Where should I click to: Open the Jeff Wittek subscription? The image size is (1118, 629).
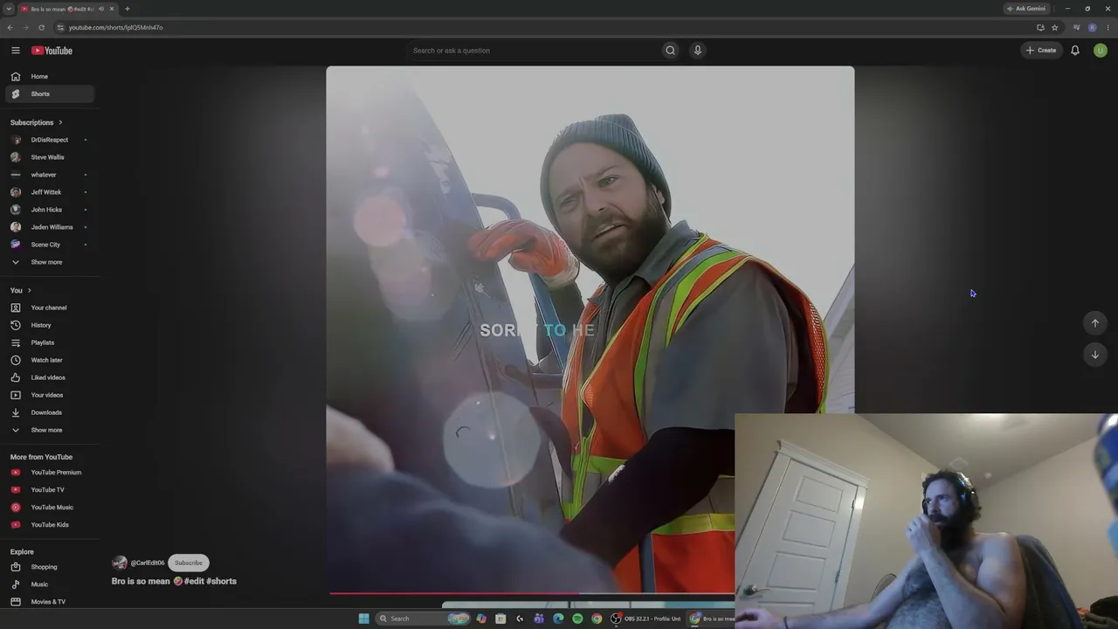[x=49, y=192]
